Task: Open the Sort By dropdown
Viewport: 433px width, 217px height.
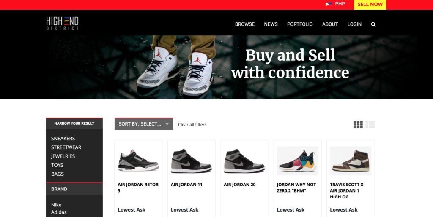Action: coord(144,124)
